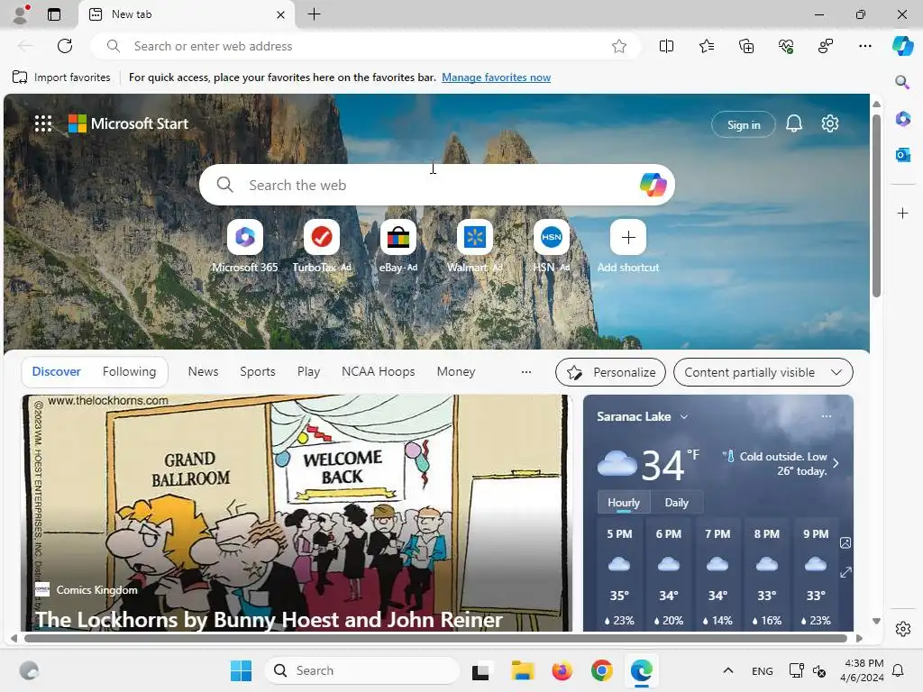Viewport: 923px width, 692px height.
Task: Select the News category
Action: click(203, 371)
